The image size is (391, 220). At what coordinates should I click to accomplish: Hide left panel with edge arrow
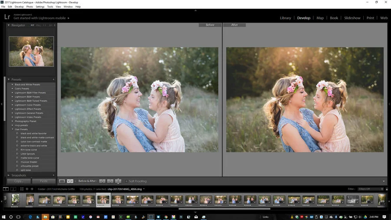(x=2, y=104)
